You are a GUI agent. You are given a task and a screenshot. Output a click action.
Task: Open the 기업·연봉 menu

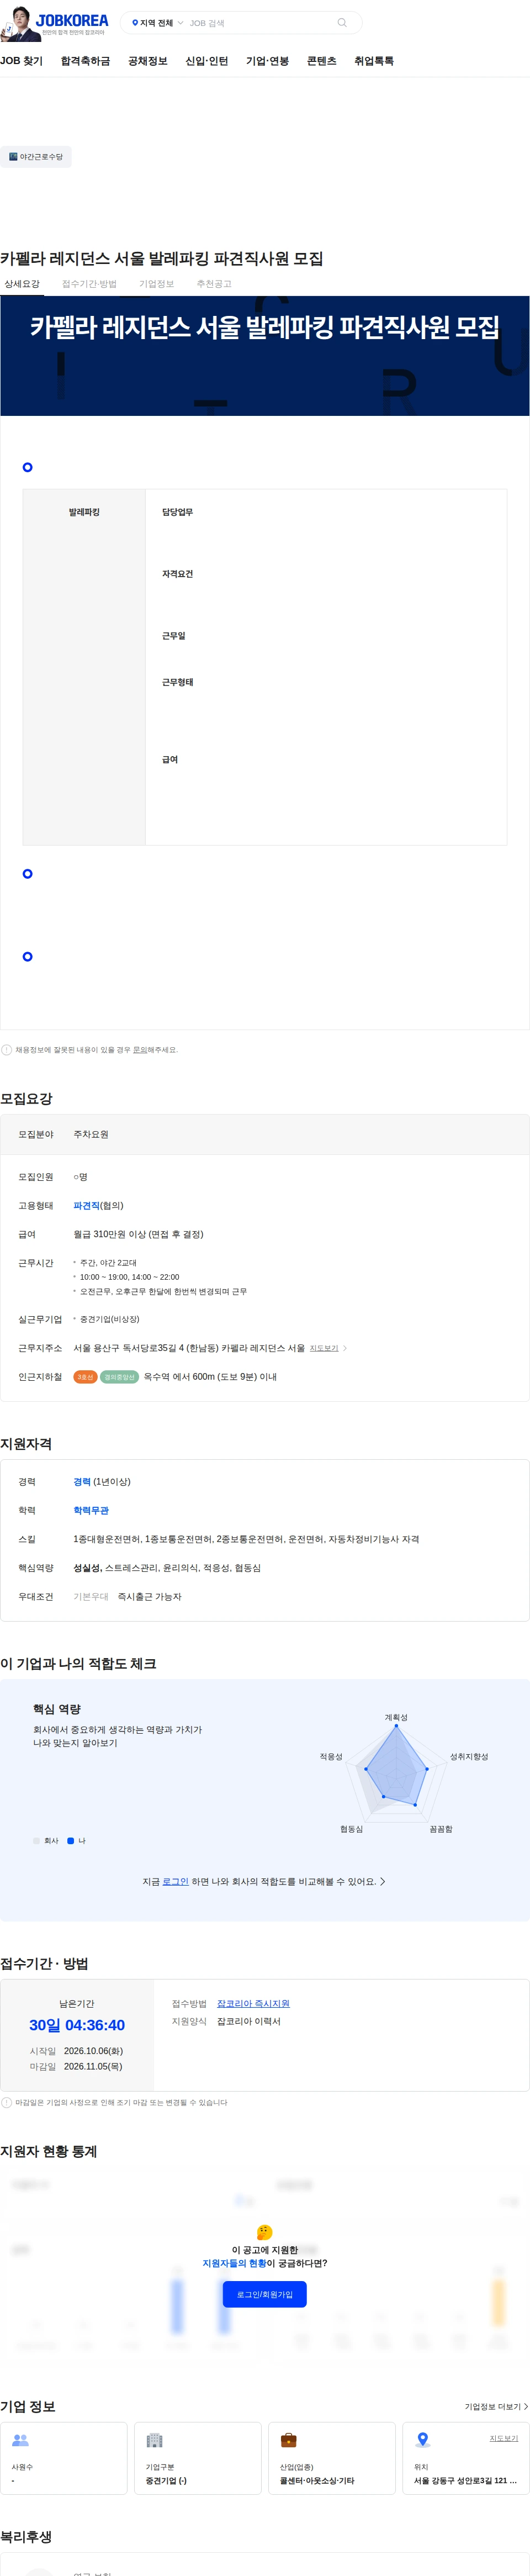[267, 61]
